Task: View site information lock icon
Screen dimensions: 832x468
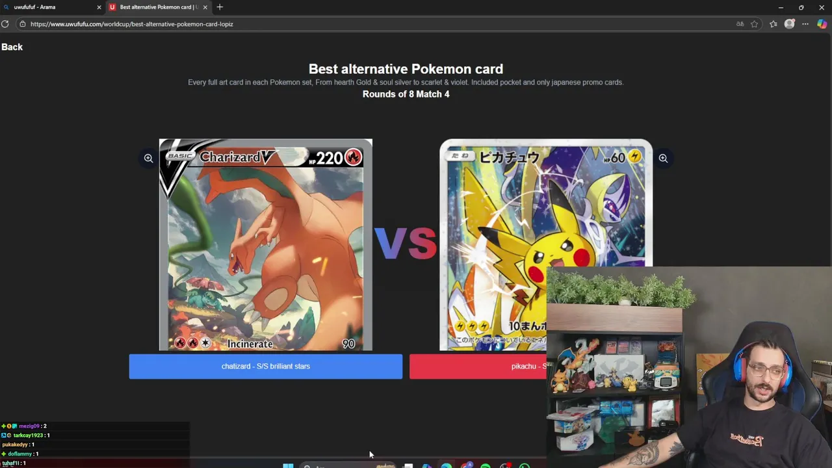Action: point(22,24)
